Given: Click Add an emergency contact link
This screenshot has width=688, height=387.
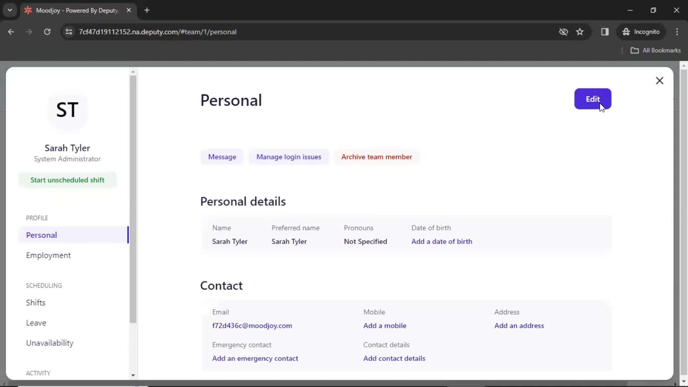Looking at the screenshot, I should click(255, 358).
